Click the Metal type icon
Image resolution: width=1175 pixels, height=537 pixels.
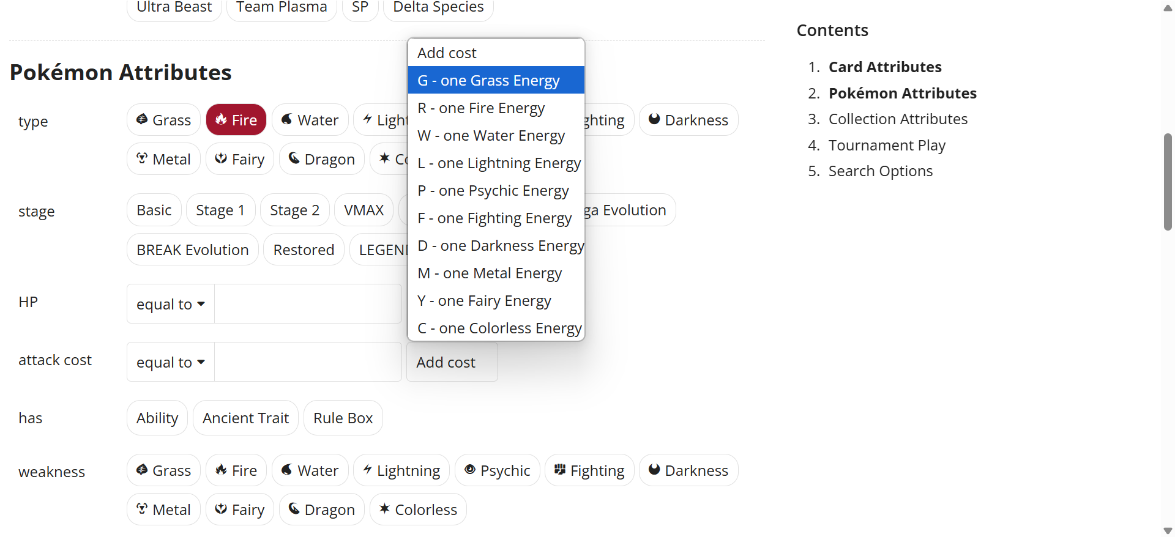tap(142, 158)
